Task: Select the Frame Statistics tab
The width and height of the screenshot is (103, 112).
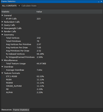Action: (x=21, y=110)
